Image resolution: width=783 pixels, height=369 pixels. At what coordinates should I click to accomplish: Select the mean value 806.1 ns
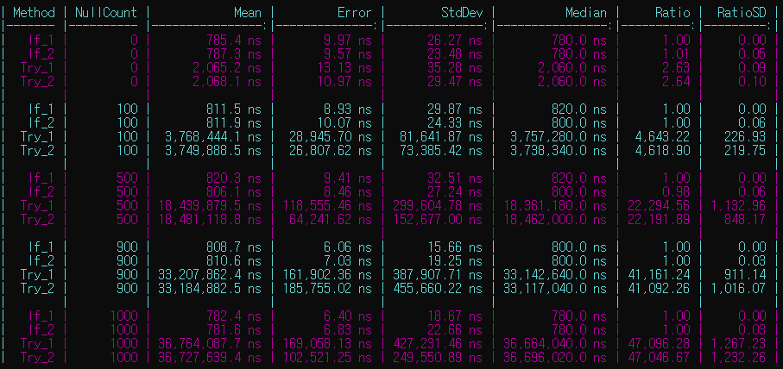click(234, 192)
